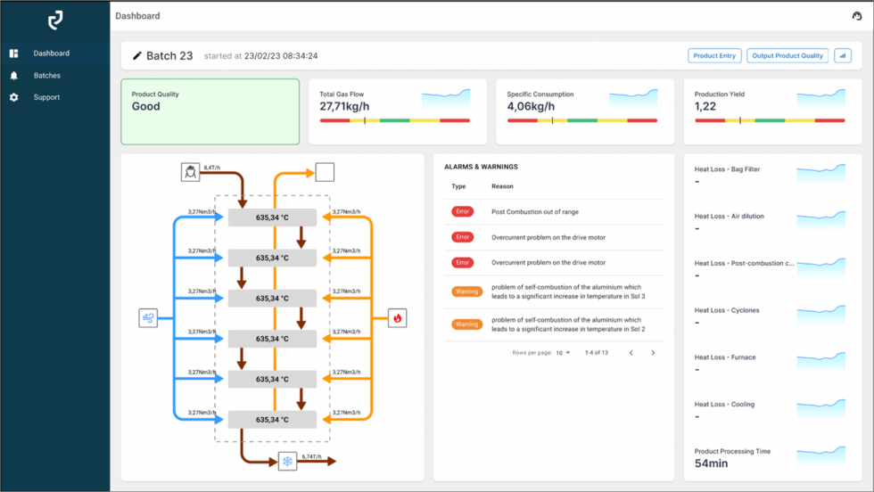Viewport: 874px width, 492px height.
Task: Click the Dashboard grid icon in the sidebar
Action: 14,53
